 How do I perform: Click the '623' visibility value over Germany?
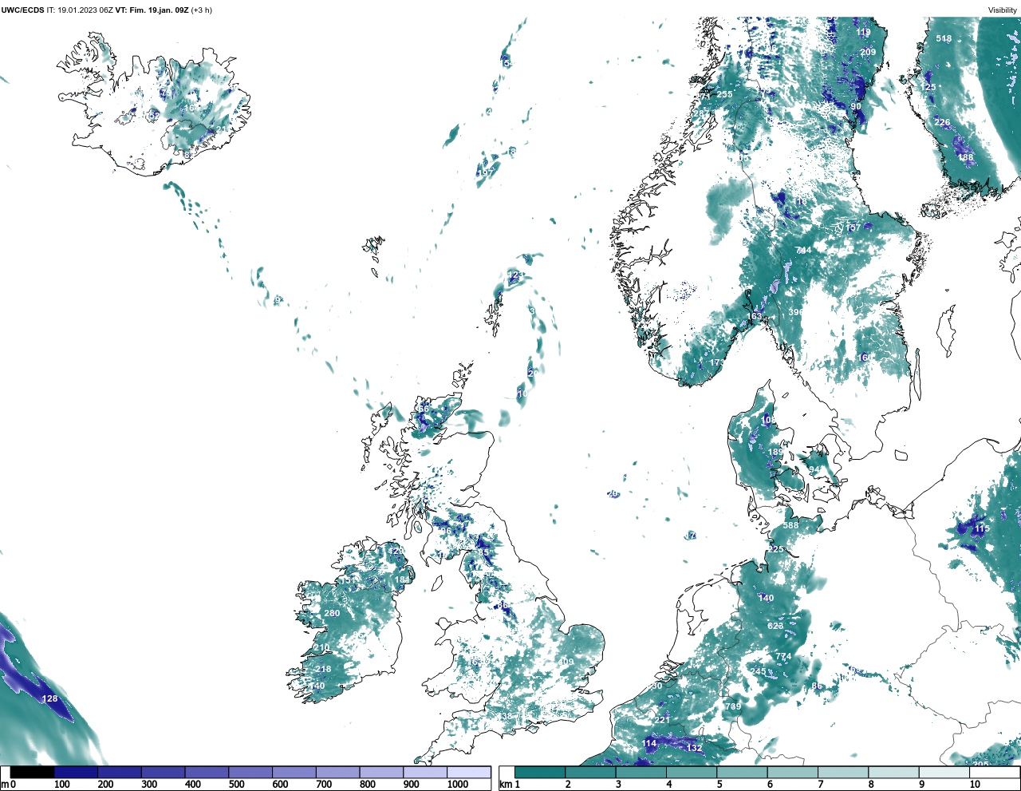point(775,627)
